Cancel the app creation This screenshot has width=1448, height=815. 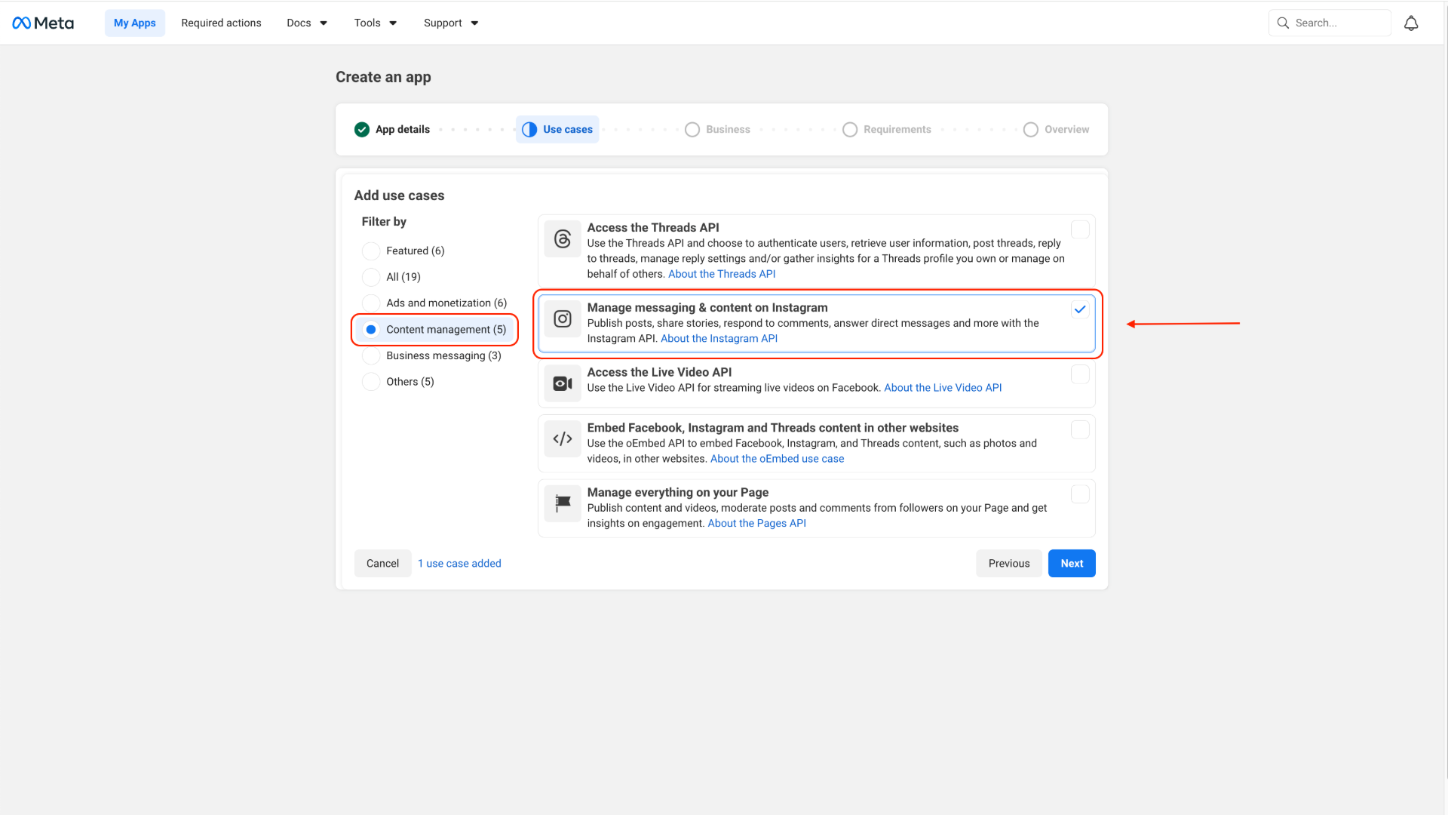(382, 563)
